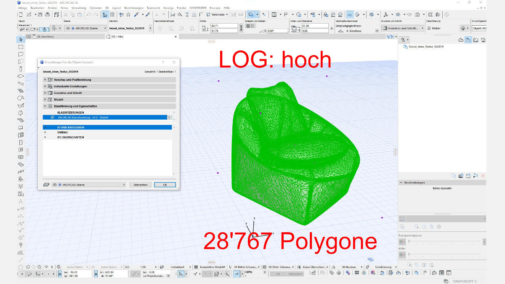The width and height of the screenshot is (505, 284).
Task: Toggle the layer eye icon in info box
Action: pyautogui.click(x=68, y=29)
